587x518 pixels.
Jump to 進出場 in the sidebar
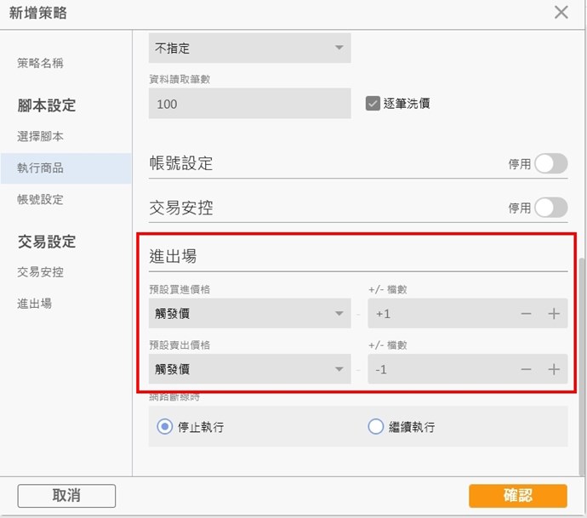(x=35, y=303)
